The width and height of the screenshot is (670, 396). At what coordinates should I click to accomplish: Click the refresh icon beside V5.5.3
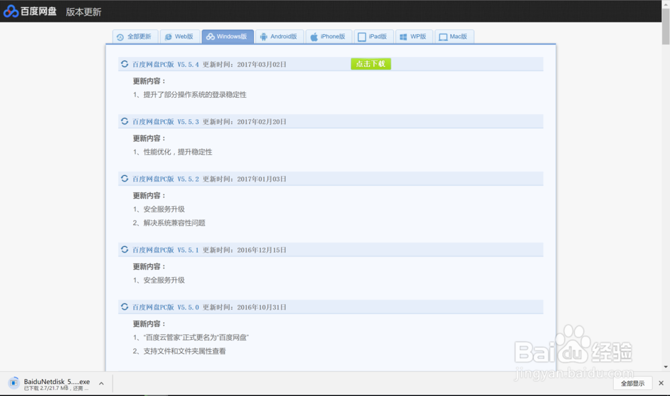[x=125, y=121]
